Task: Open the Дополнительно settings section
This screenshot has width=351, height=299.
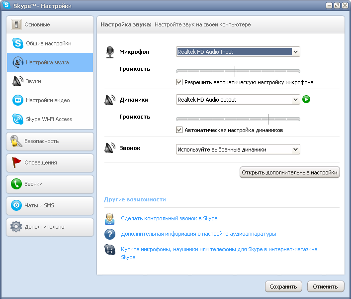Action: (x=50, y=227)
